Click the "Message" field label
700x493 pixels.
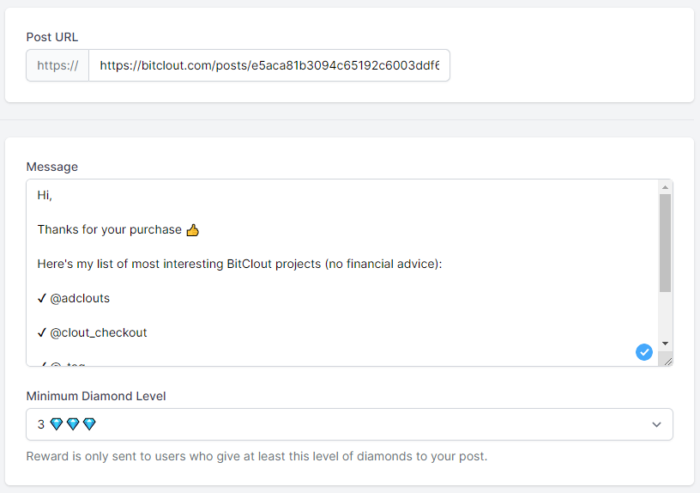pyautogui.click(x=51, y=167)
